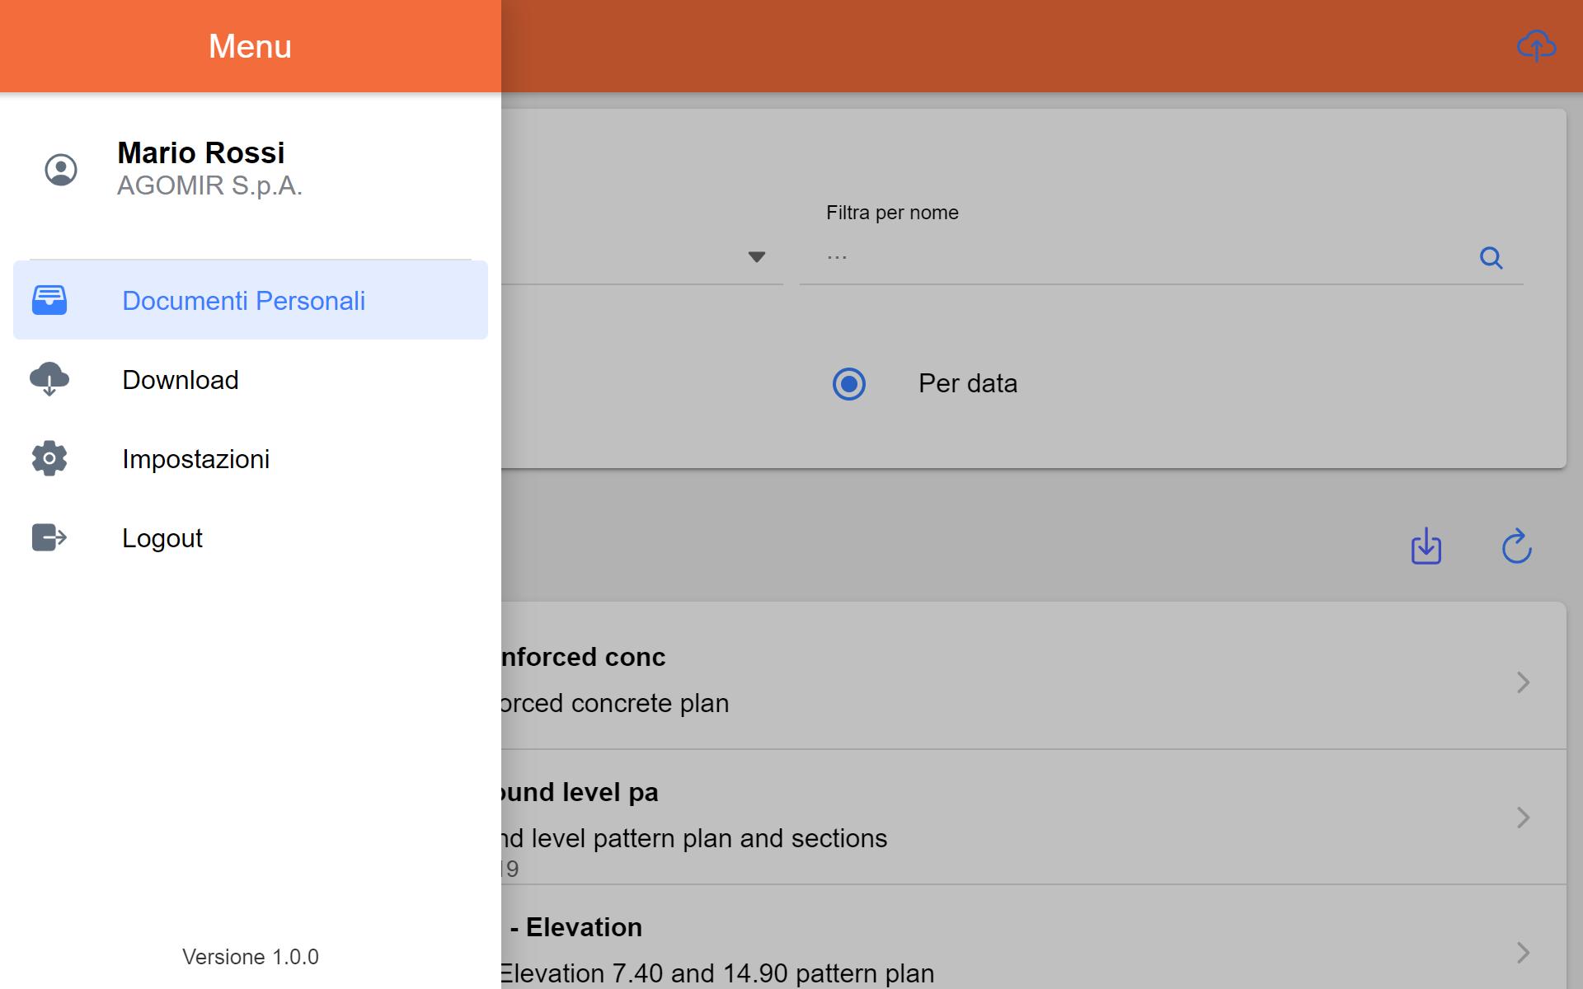Click the Impostazioni gear icon

point(49,458)
